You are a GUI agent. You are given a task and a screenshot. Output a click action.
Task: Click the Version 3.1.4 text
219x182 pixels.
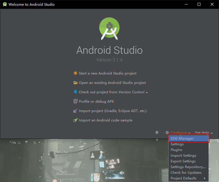pyautogui.click(x=109, y=60)
